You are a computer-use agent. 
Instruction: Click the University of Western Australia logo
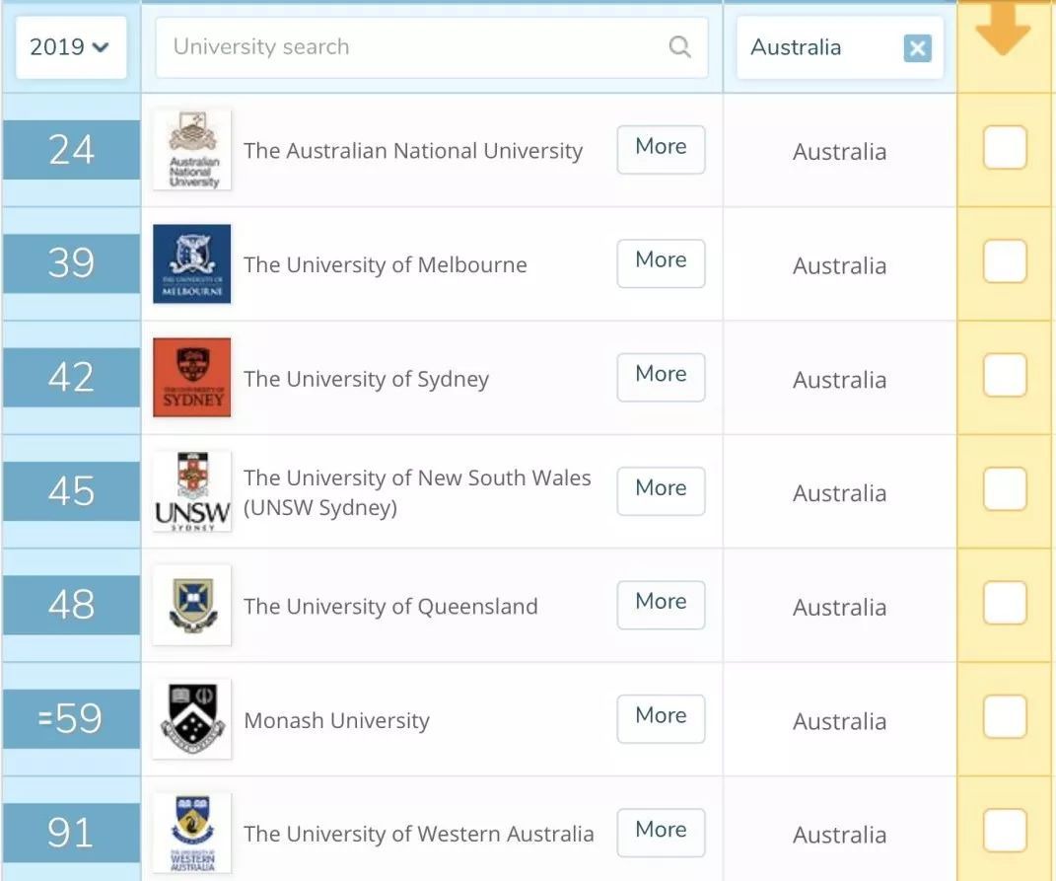[191, 832]
